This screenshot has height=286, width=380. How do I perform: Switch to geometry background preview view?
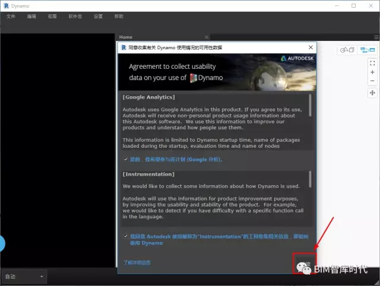347,50
